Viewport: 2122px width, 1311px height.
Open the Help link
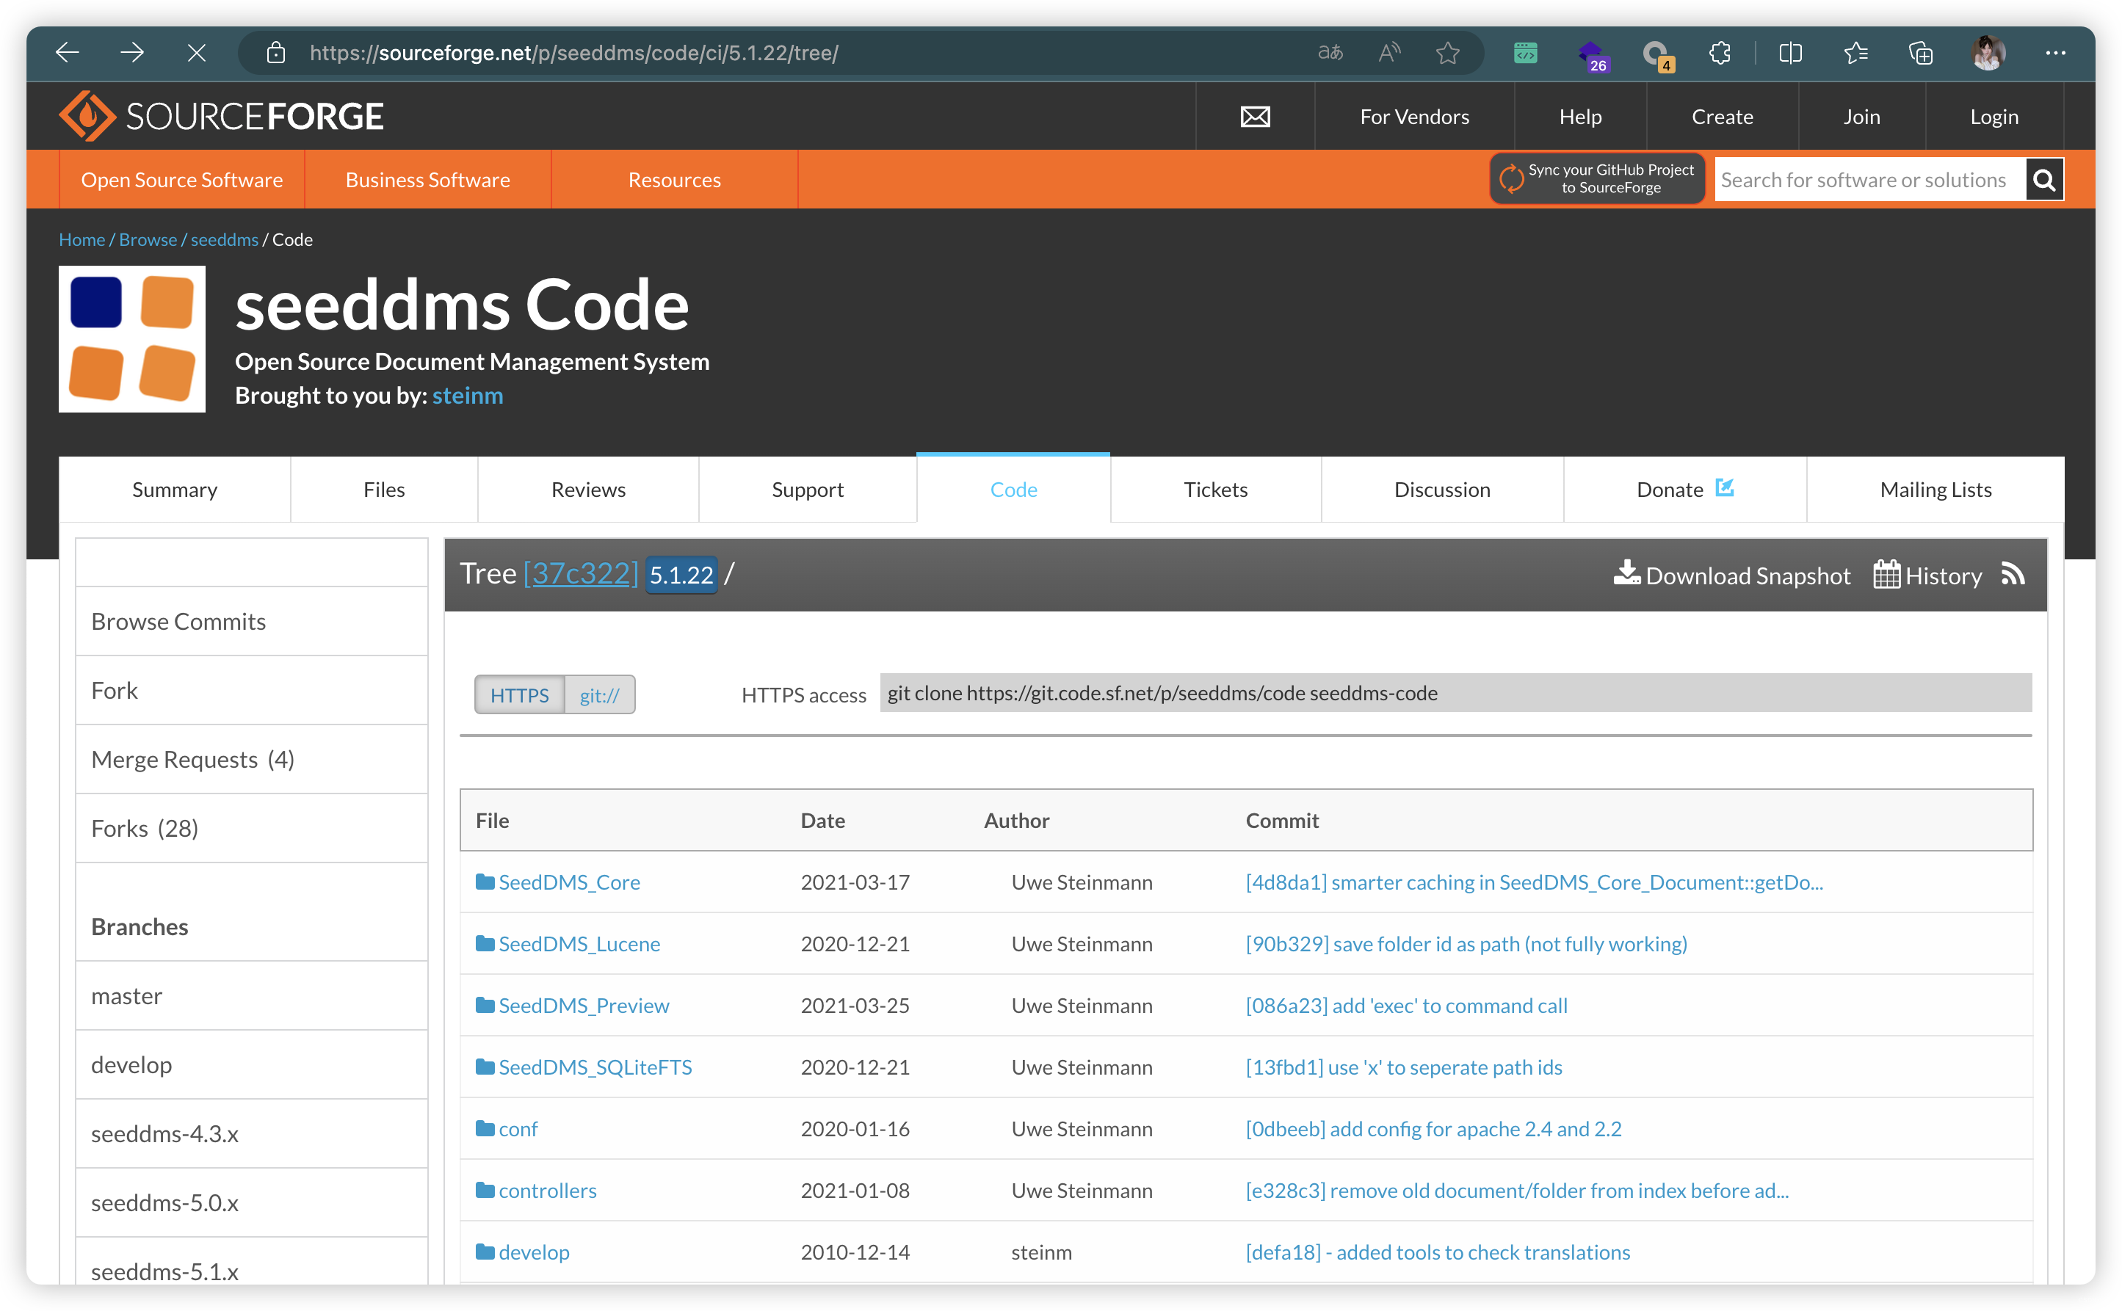pyautogui.click(x=1579, y=116)
